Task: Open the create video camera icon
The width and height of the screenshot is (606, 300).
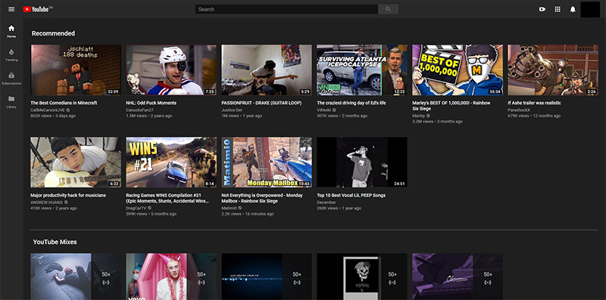Action: click(542, 9)
